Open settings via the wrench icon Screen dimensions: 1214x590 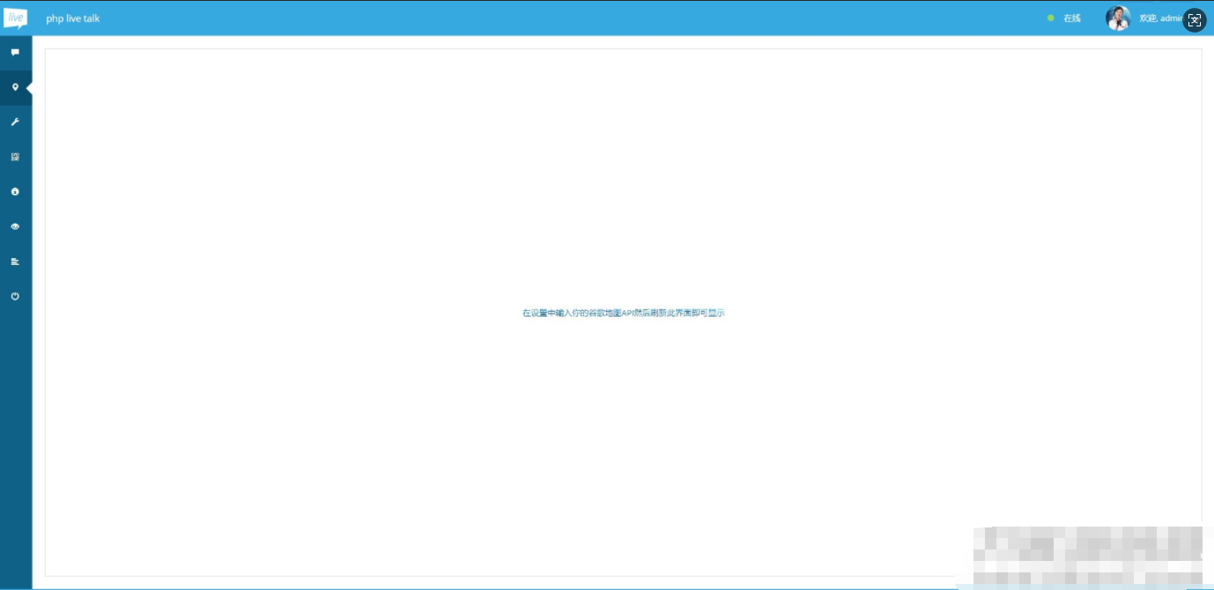[x=15, y=122]
